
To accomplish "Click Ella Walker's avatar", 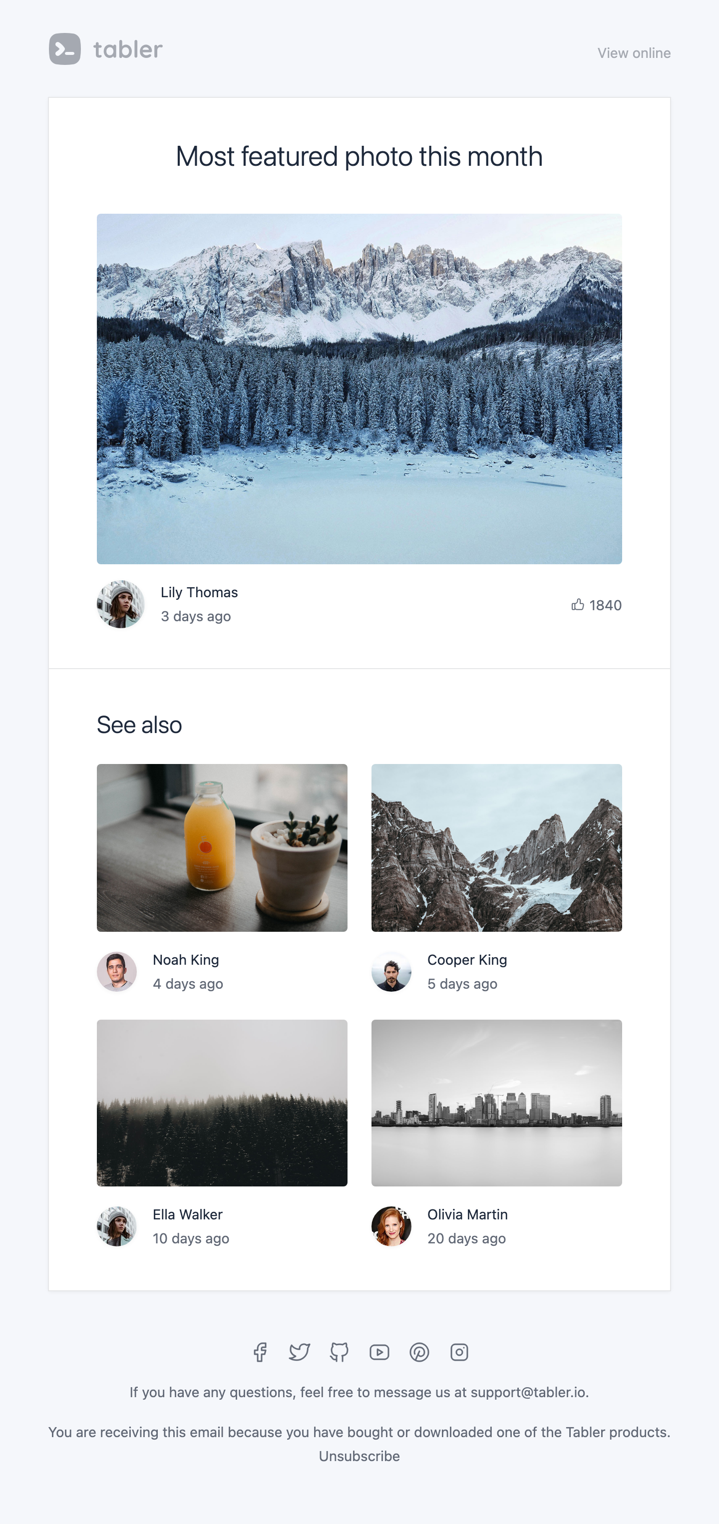I will (116, 1226).
